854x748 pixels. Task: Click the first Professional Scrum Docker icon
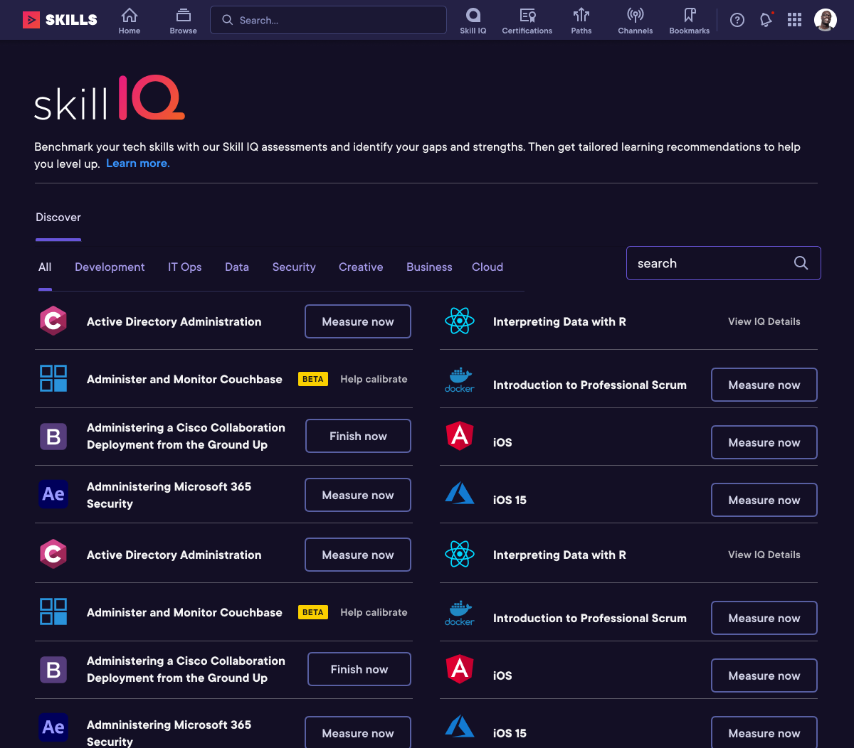coord(460,380)
